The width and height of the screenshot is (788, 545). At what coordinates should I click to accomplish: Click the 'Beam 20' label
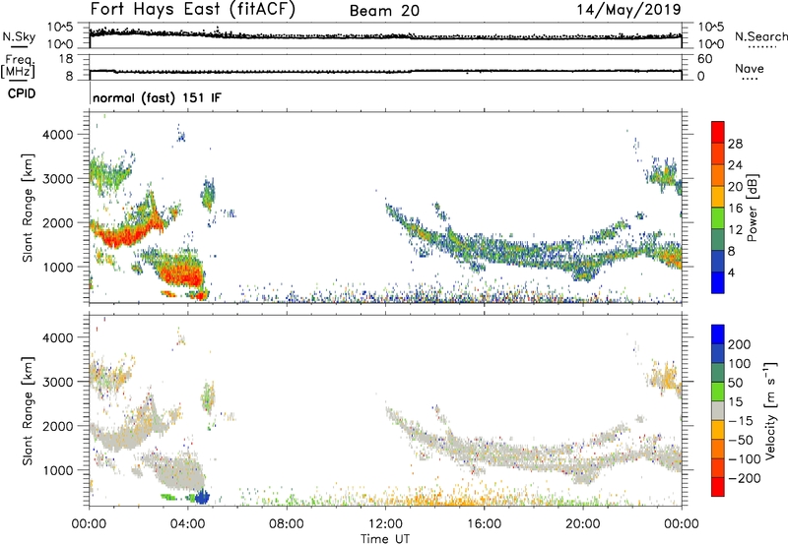[x=384, y=11]
